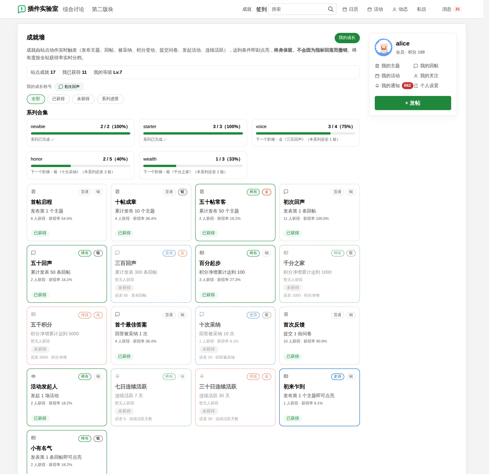Select the 系列进度 filter chip
Screen dimensions: 489x474
(x=110, y=99)
